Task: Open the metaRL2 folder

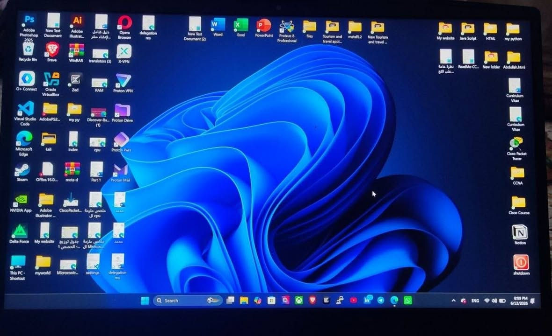Action: (355, 30)
